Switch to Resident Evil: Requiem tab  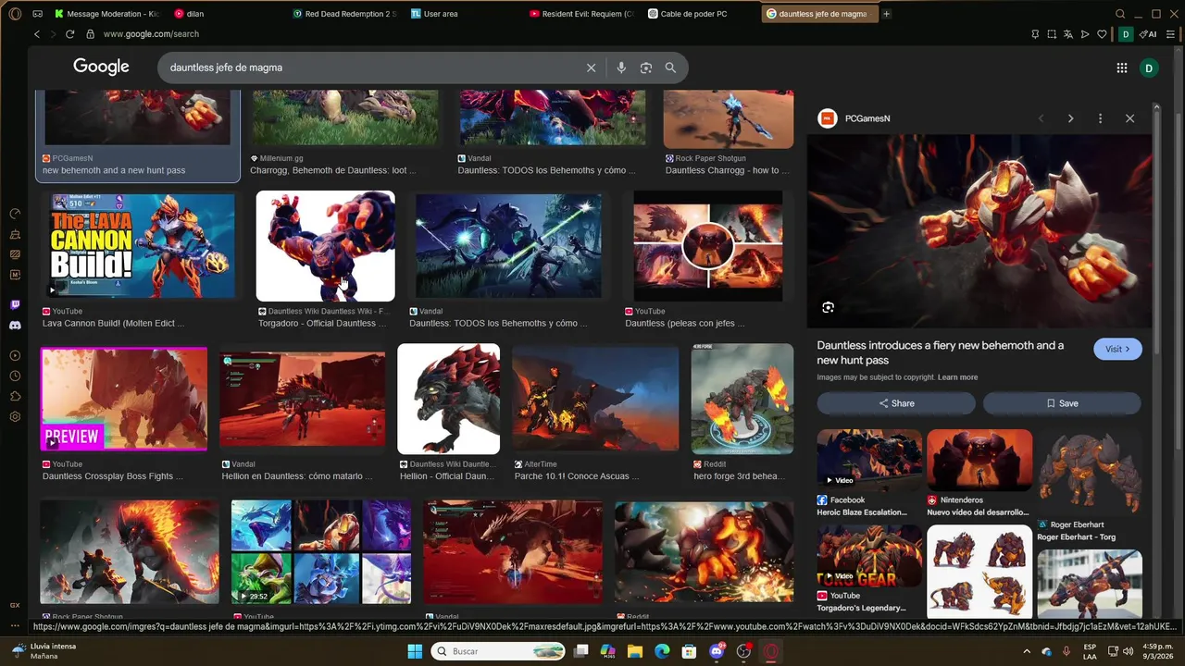[583, 14]
